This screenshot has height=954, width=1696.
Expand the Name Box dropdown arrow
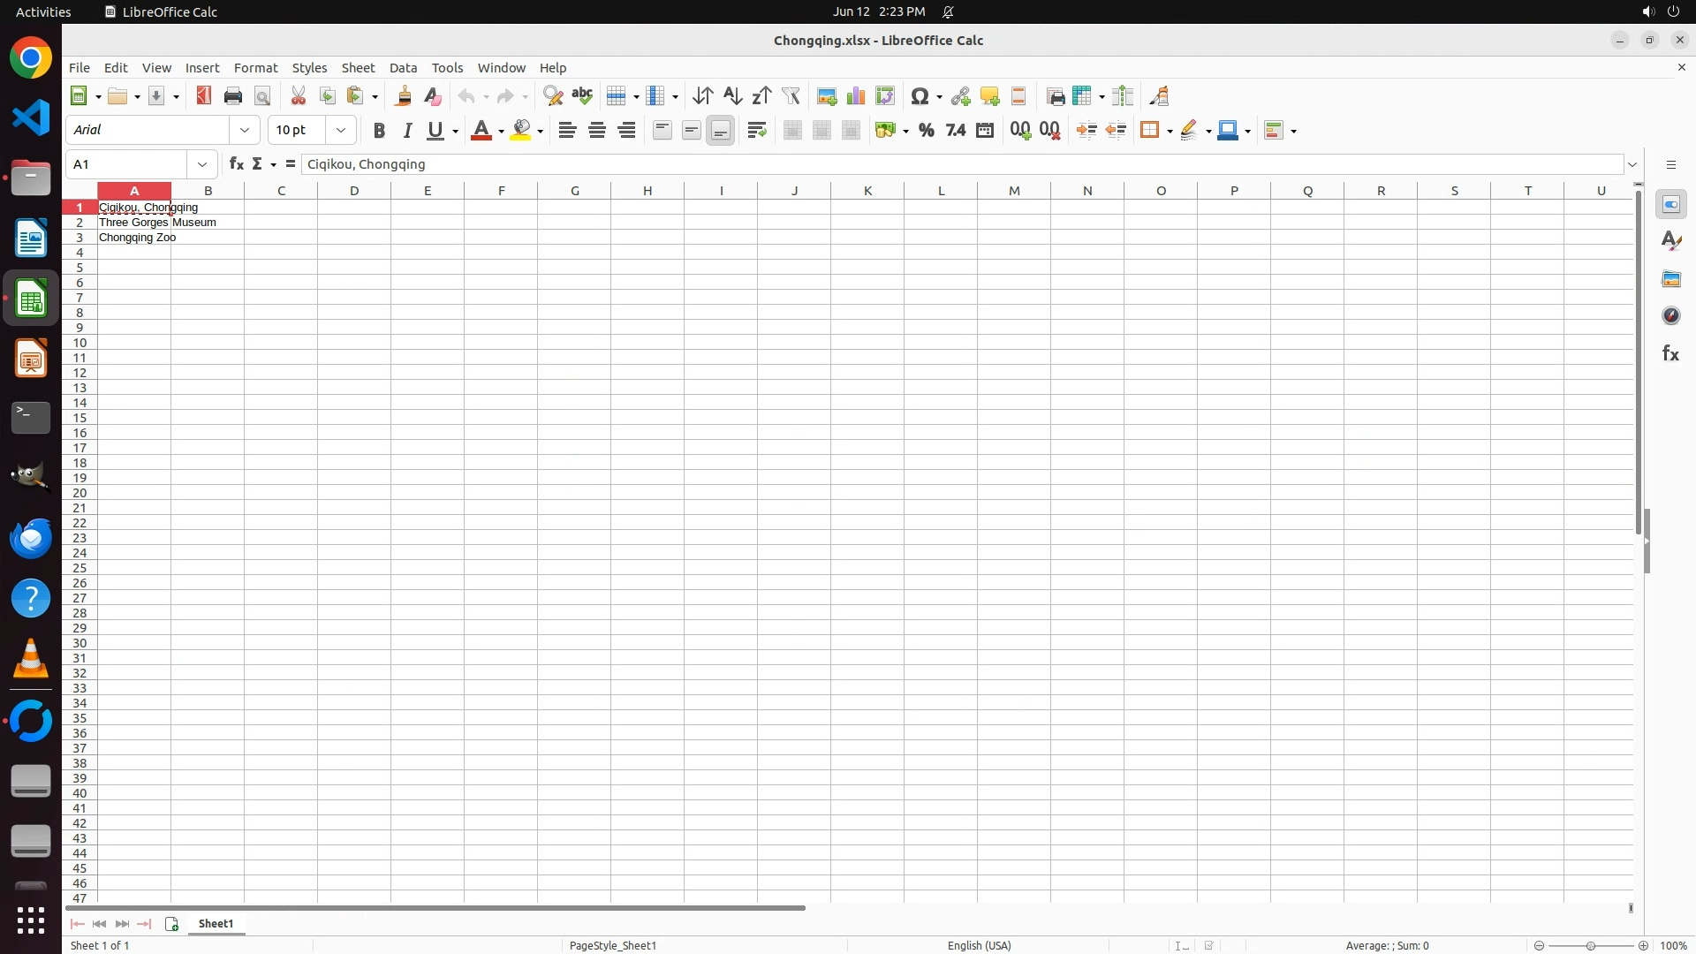click(202, 164)
